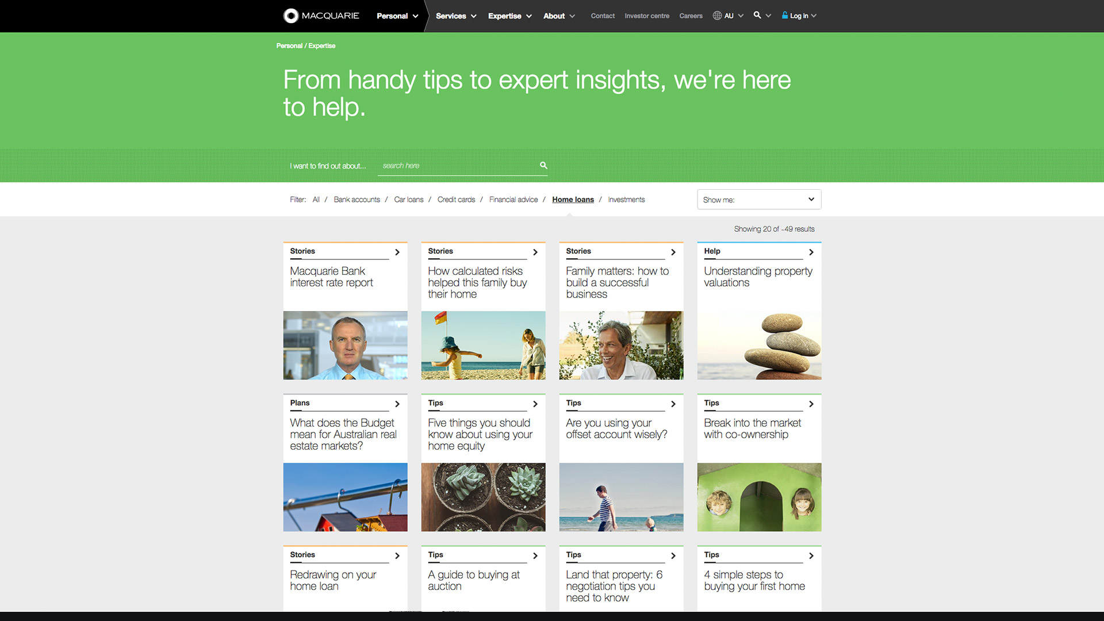
Task: Open the smiling man garden thumbnail
Action: pos(621,345)
